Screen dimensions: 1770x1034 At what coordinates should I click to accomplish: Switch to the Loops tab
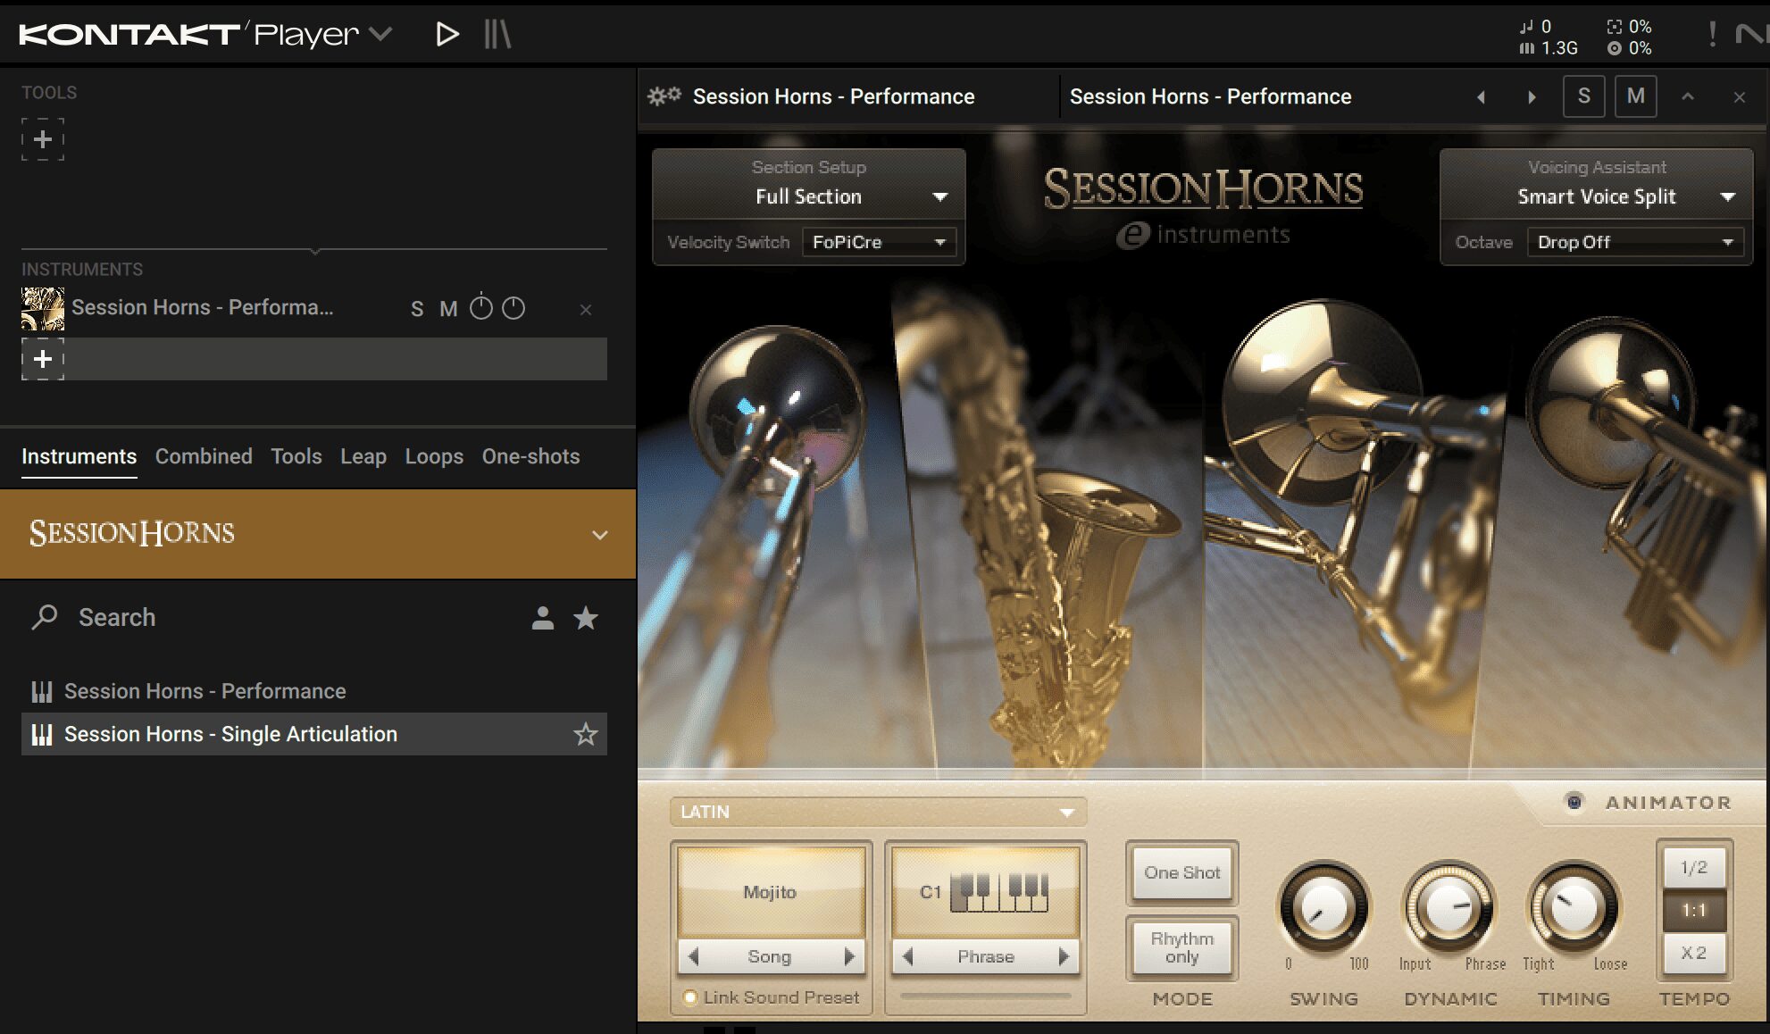[x=434, y=456]
